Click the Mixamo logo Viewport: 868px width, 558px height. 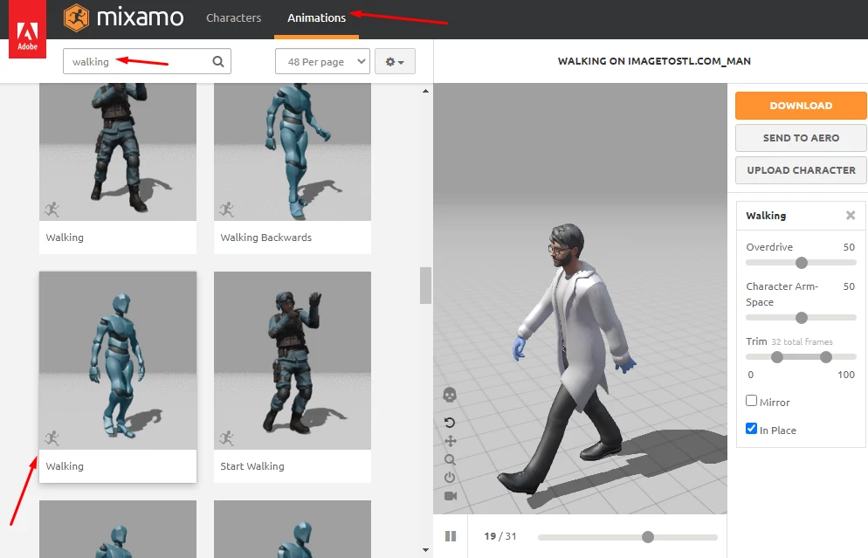(x=123, y=17)
